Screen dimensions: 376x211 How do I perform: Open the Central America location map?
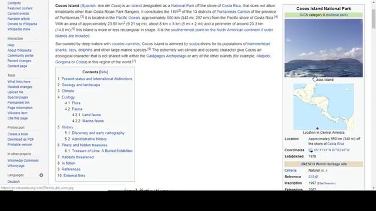click(324, 107)
